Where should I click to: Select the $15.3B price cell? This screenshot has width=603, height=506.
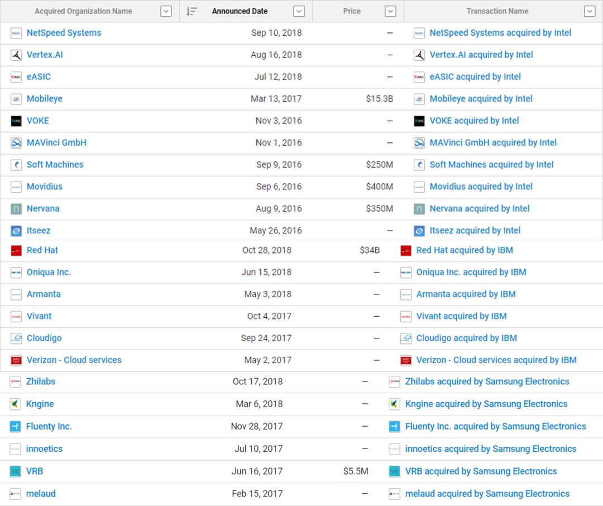click(x=380, y=99)
